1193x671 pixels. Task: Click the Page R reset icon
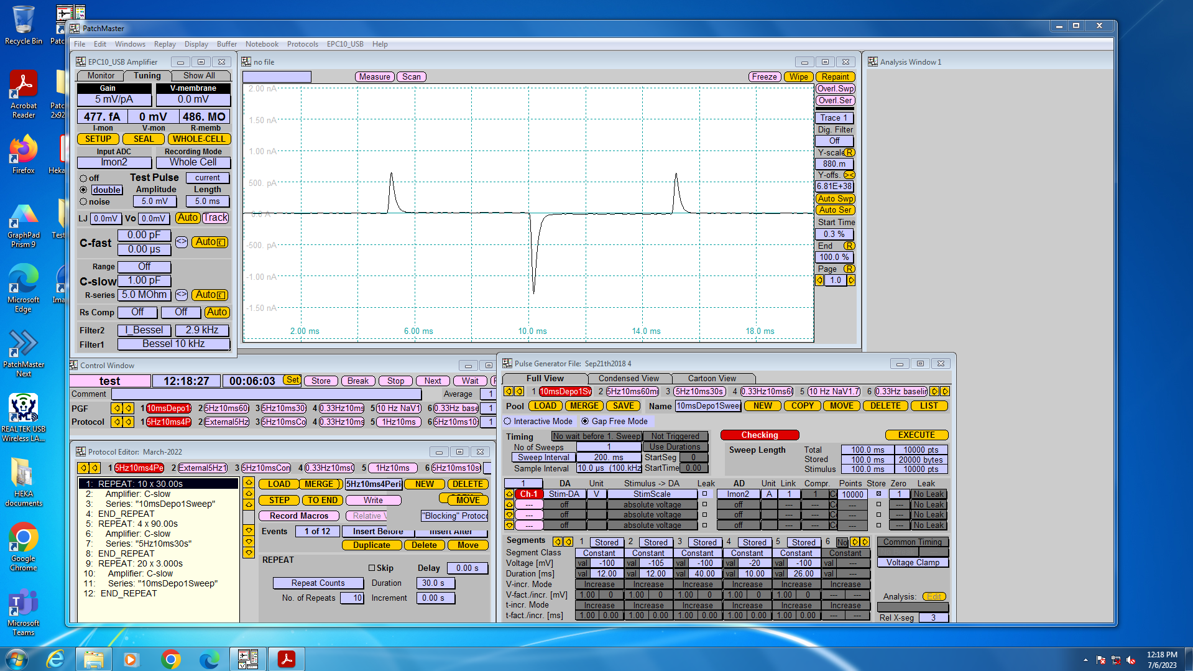(849, 269)
